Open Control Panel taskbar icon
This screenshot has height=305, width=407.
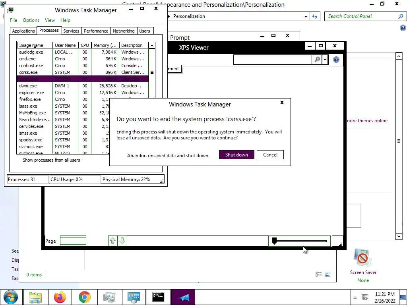point(134,297)
